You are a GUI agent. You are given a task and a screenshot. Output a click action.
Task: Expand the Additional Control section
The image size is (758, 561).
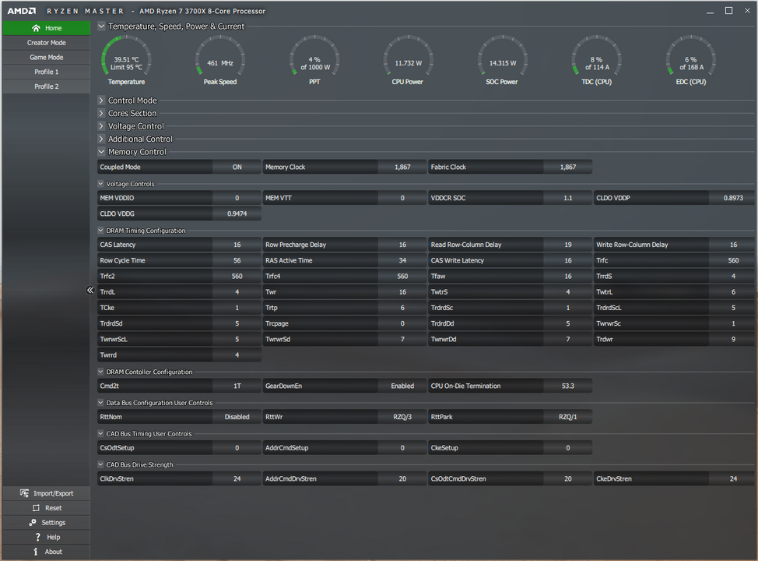coord(101,139)
